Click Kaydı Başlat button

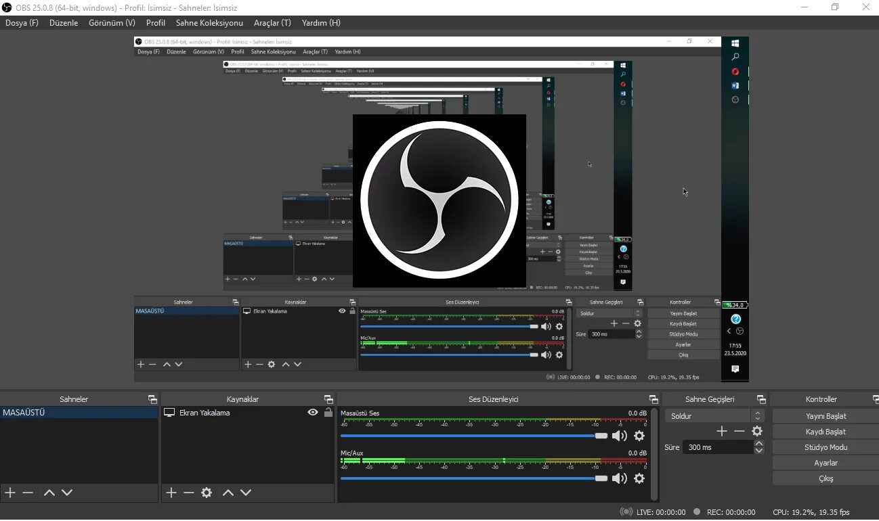point(826,432)
